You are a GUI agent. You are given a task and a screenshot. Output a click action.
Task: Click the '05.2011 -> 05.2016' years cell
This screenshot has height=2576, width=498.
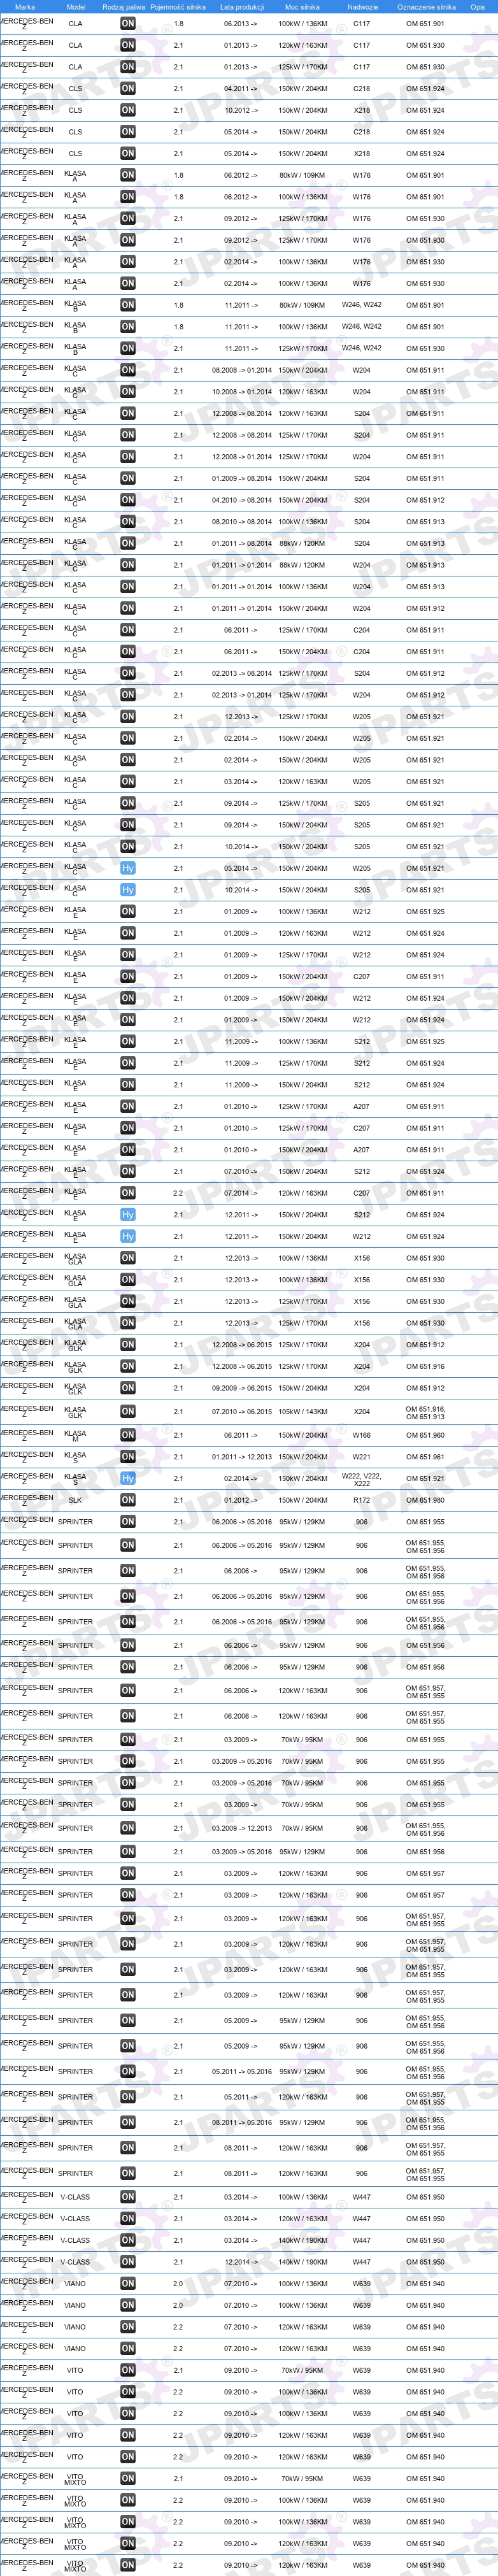pyautogui.click(x=242, y=2072)
